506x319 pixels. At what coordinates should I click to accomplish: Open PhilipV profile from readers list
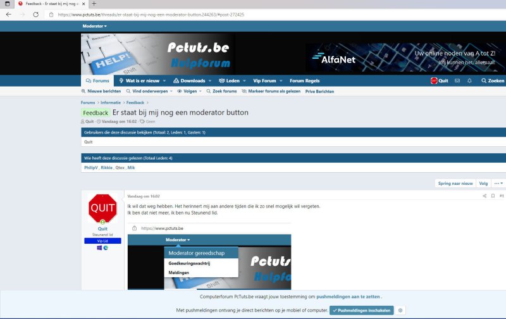coord(90,168)
